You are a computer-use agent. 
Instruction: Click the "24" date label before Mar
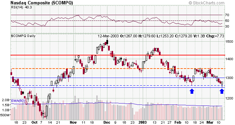pos(202,122)
